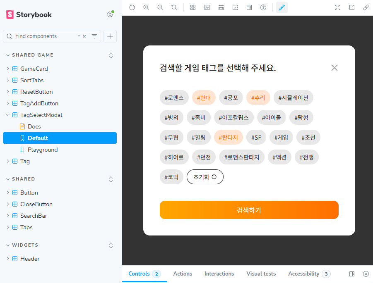
Task: Toggle the #아포칼립스 tag
Action: 234,117
